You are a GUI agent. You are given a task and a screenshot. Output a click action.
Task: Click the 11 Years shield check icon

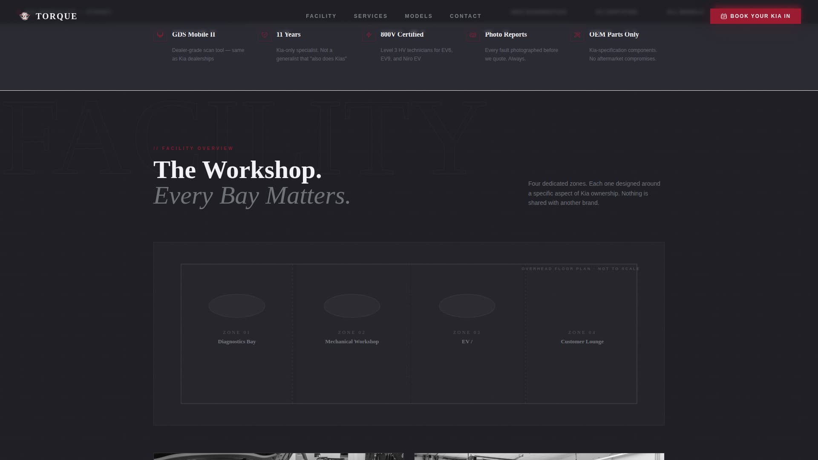click(x=265, y=35)
